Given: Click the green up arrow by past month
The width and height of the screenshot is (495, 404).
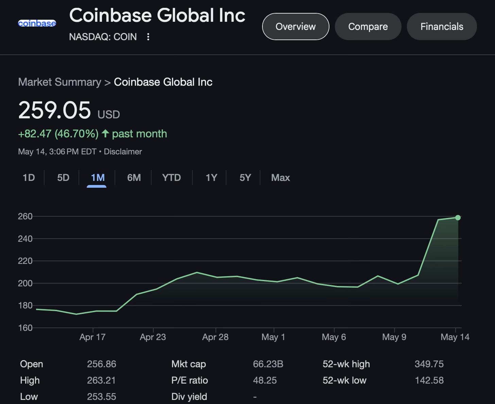Looking at the screenshot, I should [x=105, y=133].
